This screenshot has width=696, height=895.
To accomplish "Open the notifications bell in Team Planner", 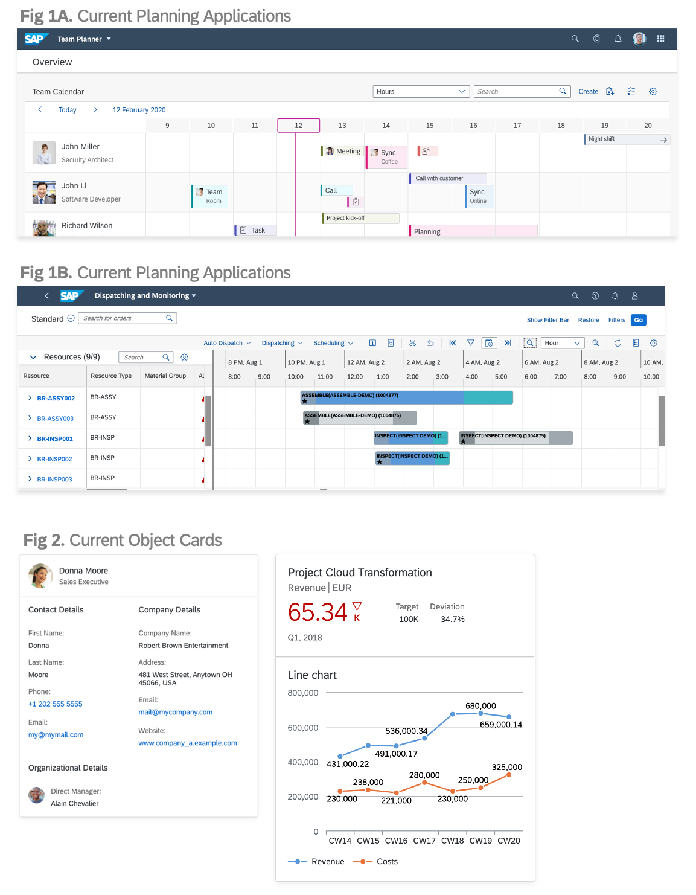I will (618, 39).
